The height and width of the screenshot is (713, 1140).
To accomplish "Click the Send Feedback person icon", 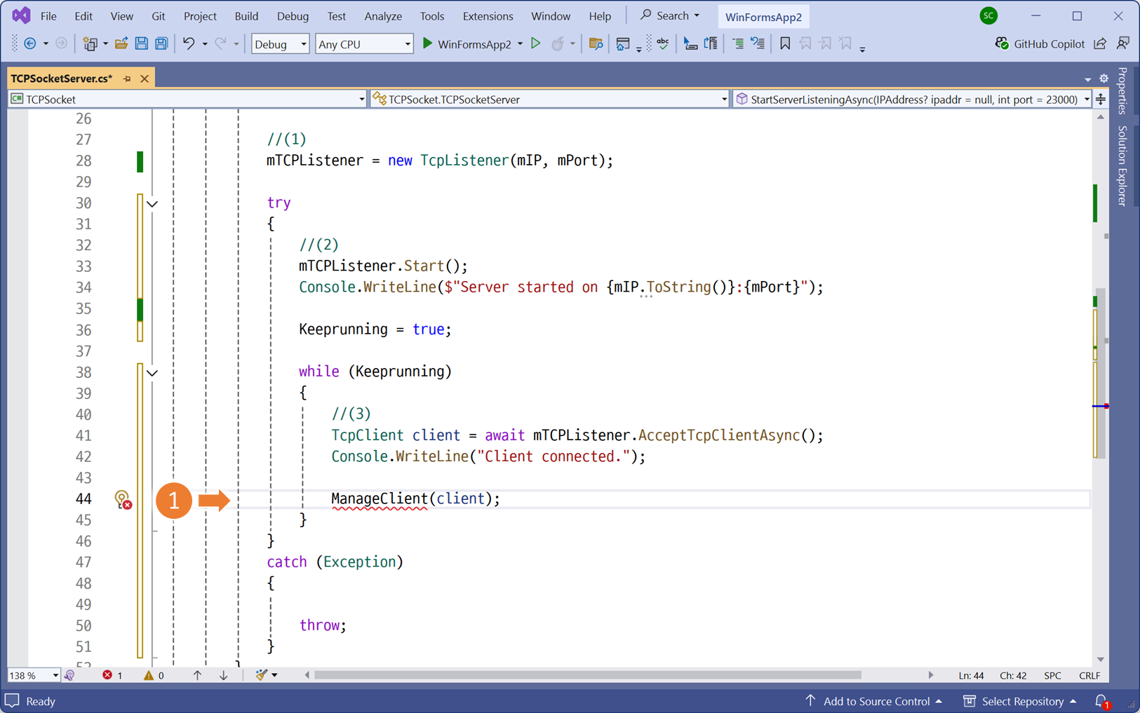I will [x=1122, y=43].
